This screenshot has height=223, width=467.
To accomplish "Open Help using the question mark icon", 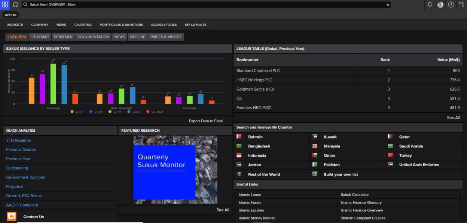I will coord(451,4).
